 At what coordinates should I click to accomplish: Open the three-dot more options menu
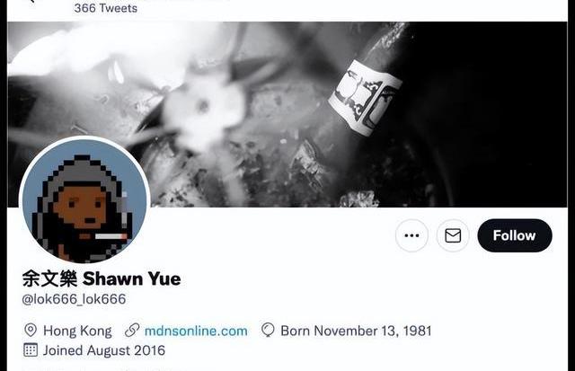411,235
